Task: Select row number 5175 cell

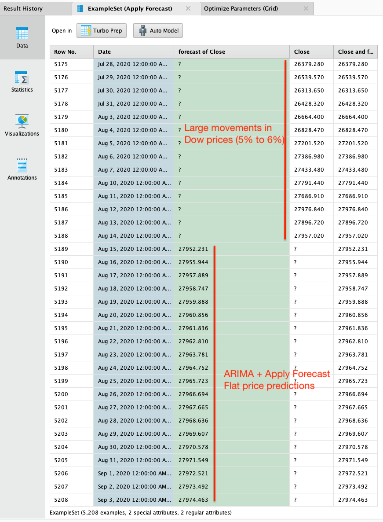Action: point(72,64)
